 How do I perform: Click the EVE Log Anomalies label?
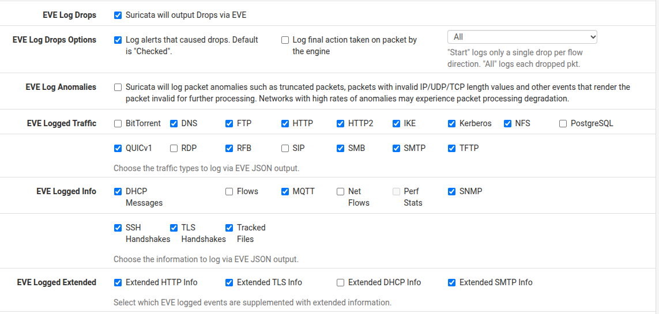coord(61,88)
